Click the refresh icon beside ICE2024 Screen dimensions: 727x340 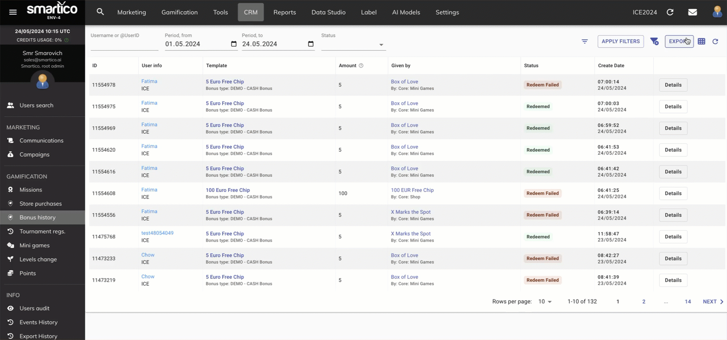670,12
